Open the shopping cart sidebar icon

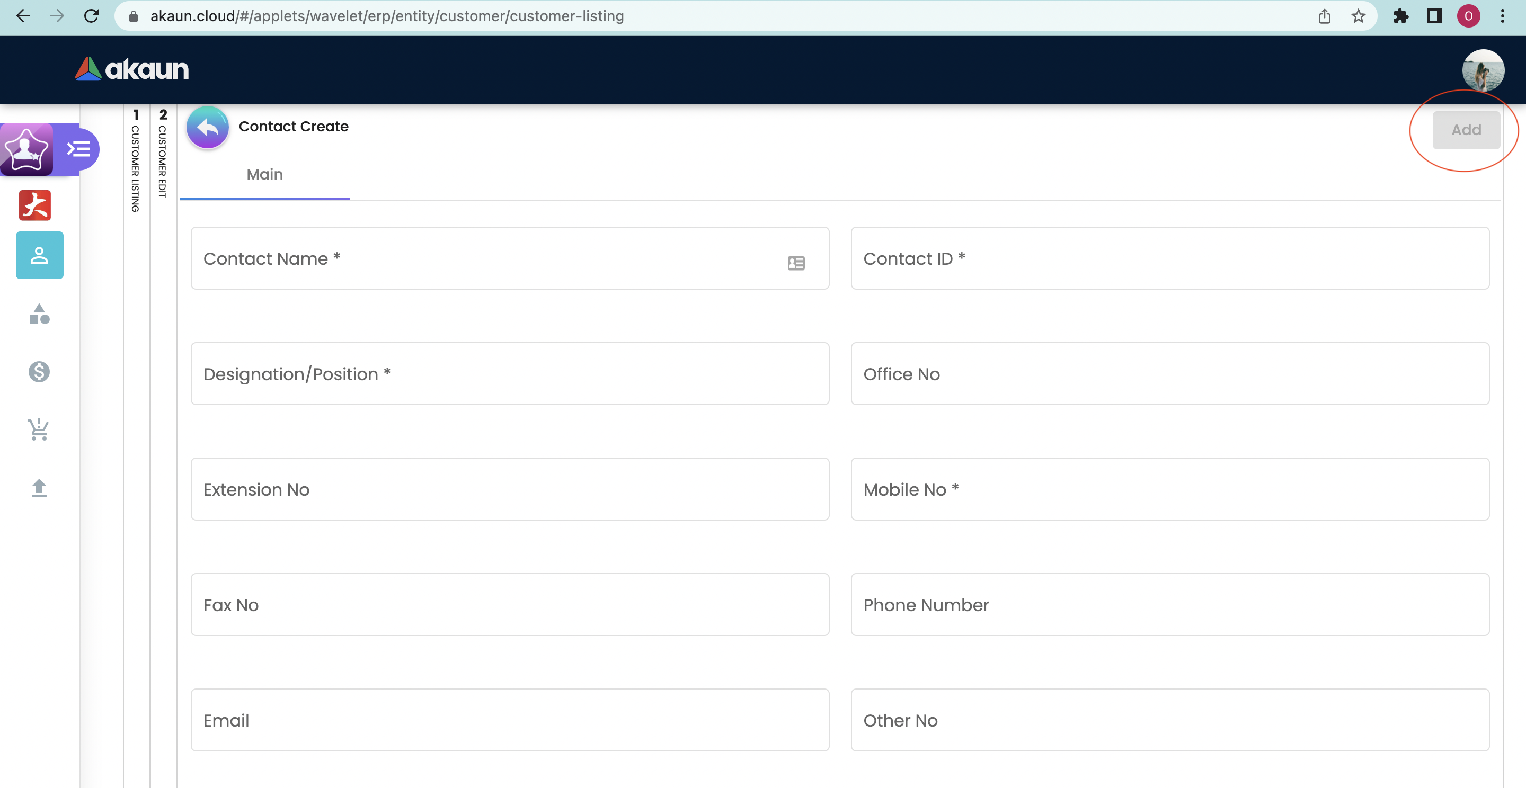(39, 430)
